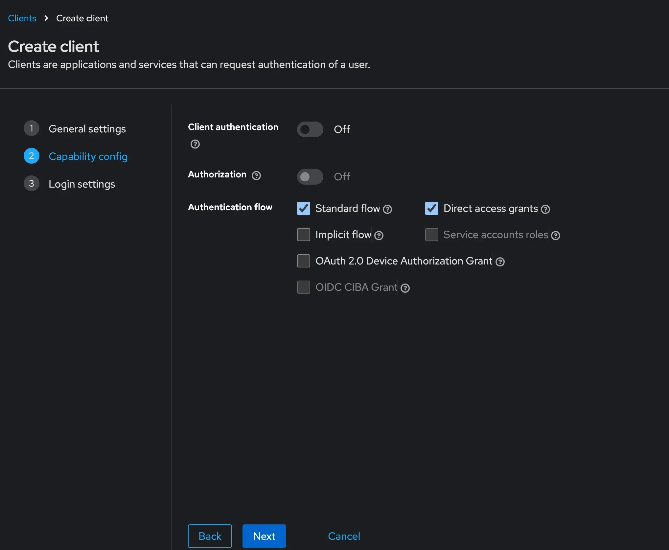Open the OIDC CIBA Grant help icon
Screen dimensions: 669x550
(x=405, y=288)
